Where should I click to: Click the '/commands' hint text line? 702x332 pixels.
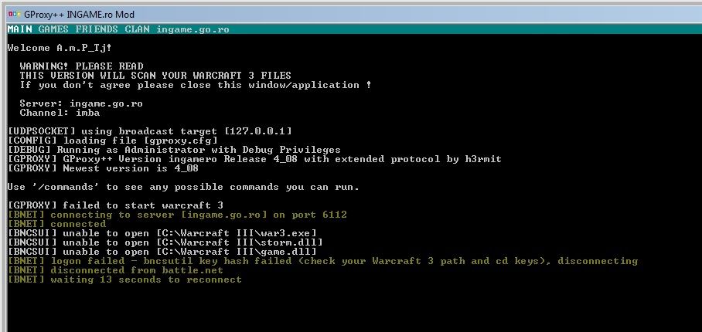click(183, 187)
